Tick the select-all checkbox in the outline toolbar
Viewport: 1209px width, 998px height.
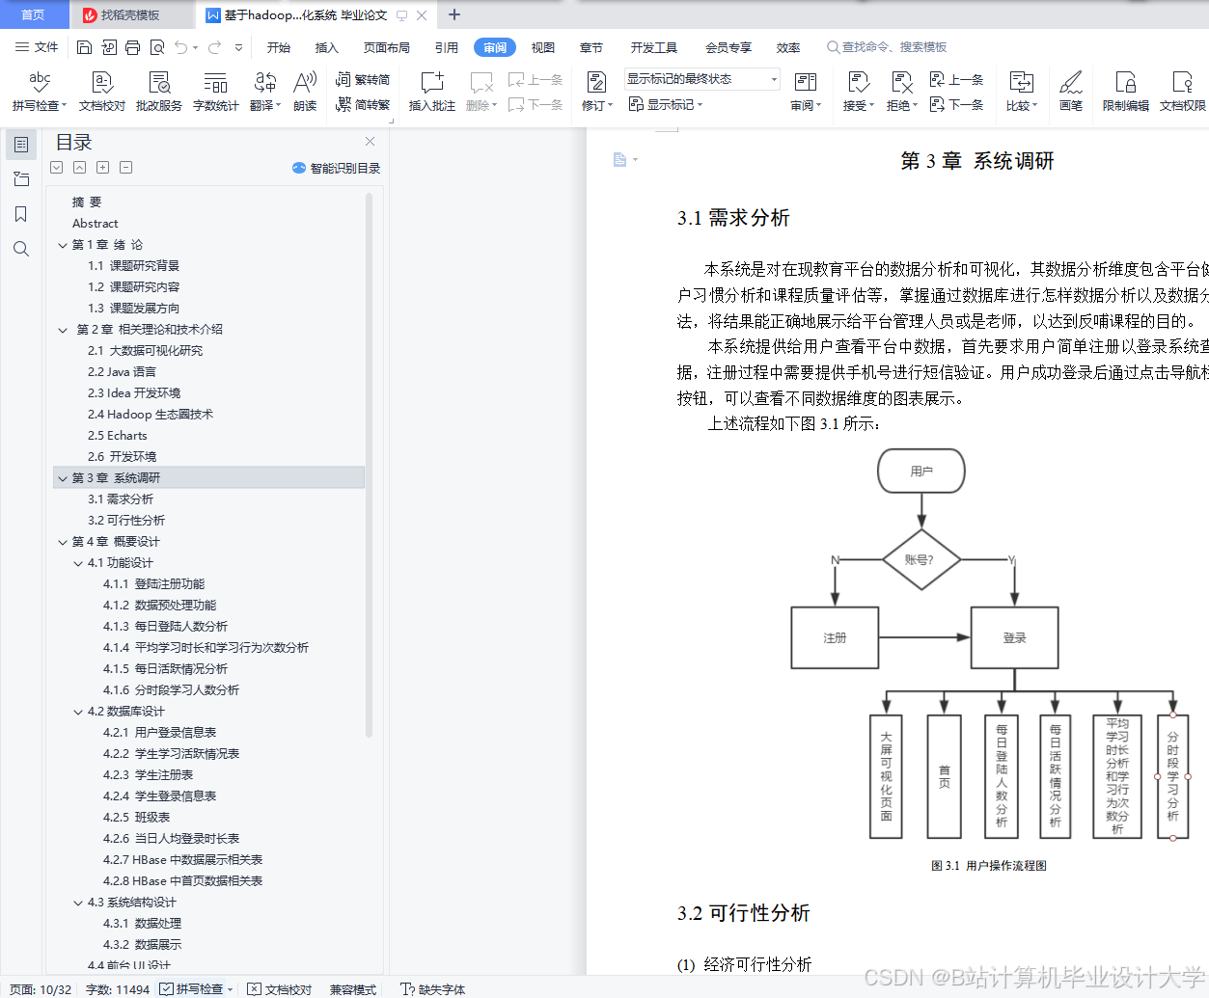[x=56, y=167]
